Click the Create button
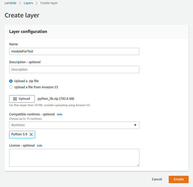 click(x=179, y=179)
